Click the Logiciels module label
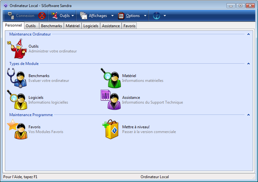Viewport: 258px width, 182px height. point(36,98)
